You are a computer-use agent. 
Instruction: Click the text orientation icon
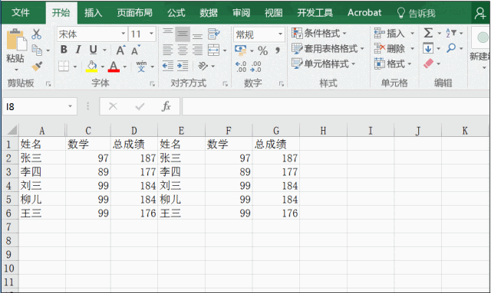203,66
